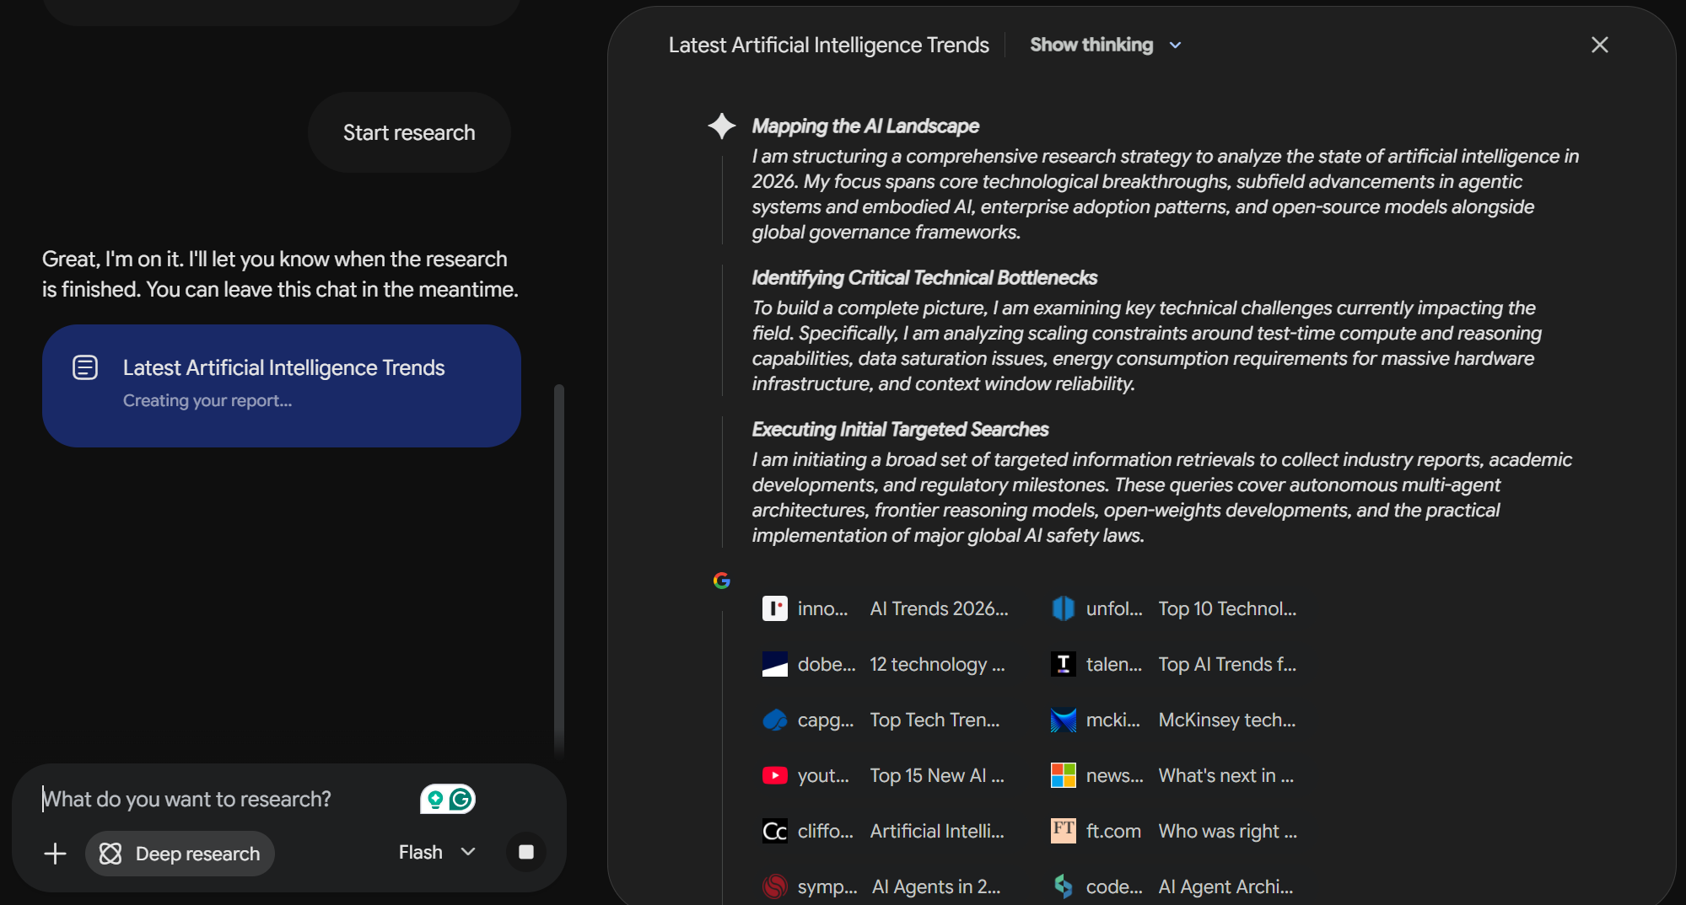Click the report document icon in the card
Screen dimensions: 1686x905
(85, 367)
